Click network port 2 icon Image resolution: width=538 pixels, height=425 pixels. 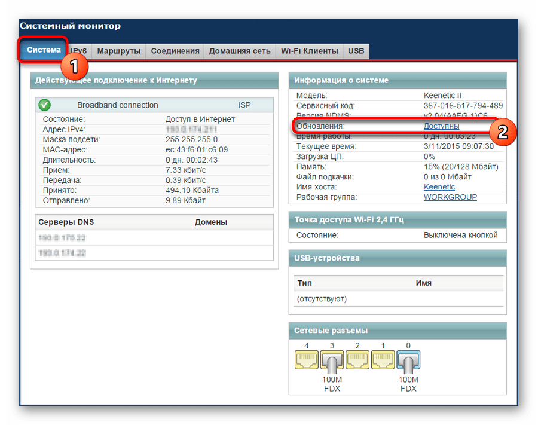point(357,360)
